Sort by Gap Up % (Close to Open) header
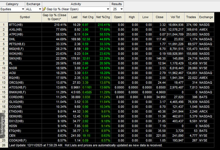Viewport: 220px width, 150px height. coord(54,17)
